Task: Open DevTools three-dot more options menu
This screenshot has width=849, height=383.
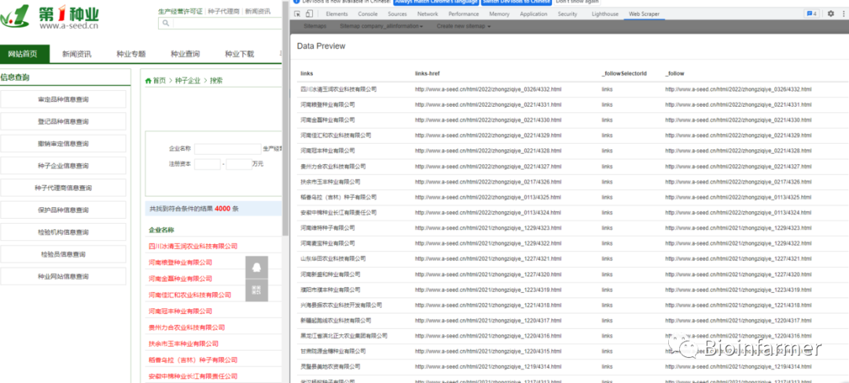Action: [x=842, y=14]
